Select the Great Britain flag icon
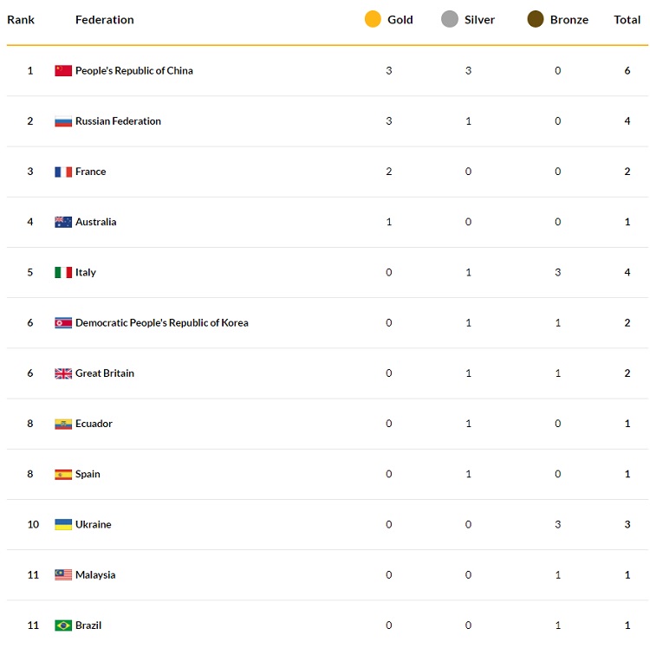The image size is (650, 648). (63, 373)
